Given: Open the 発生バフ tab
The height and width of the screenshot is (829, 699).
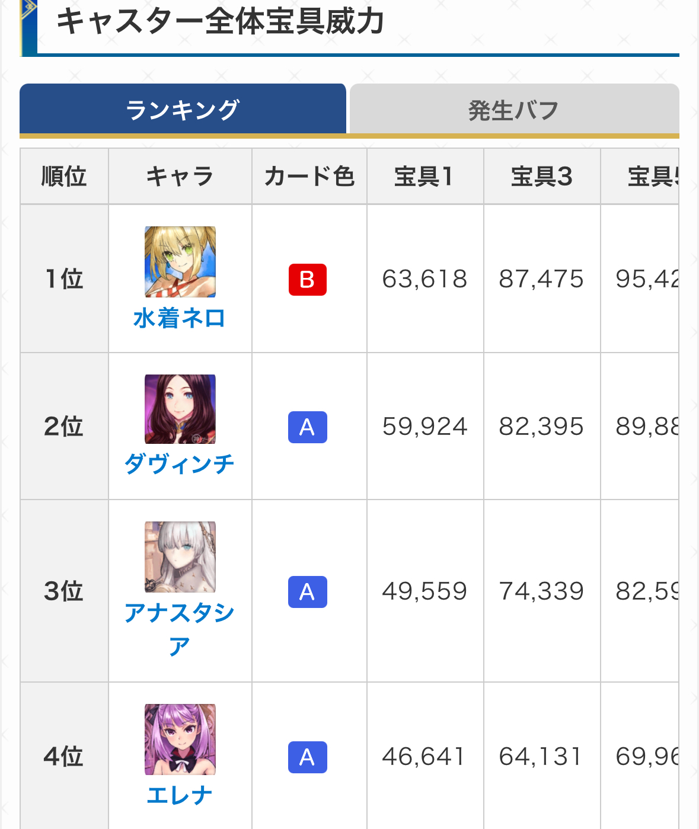Looking at the screenshot, I should (513, 110).
